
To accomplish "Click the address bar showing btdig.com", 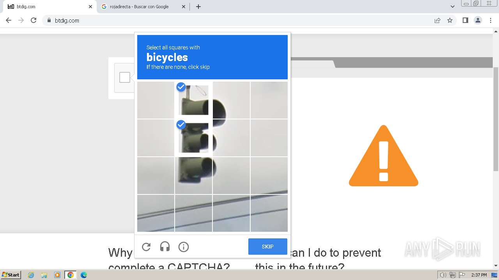I will [x=238, y=20].
